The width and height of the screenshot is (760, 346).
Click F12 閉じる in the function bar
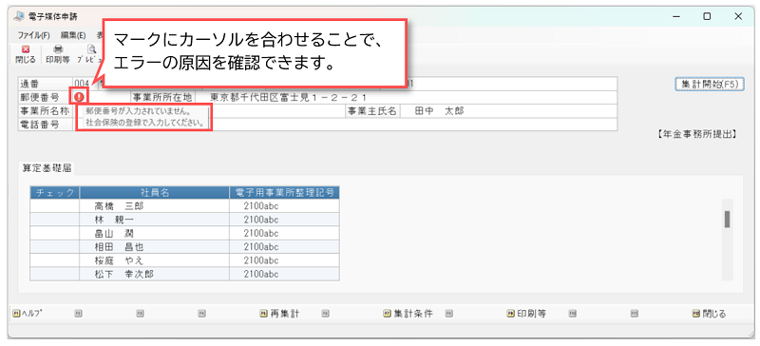tap(709, 314)
